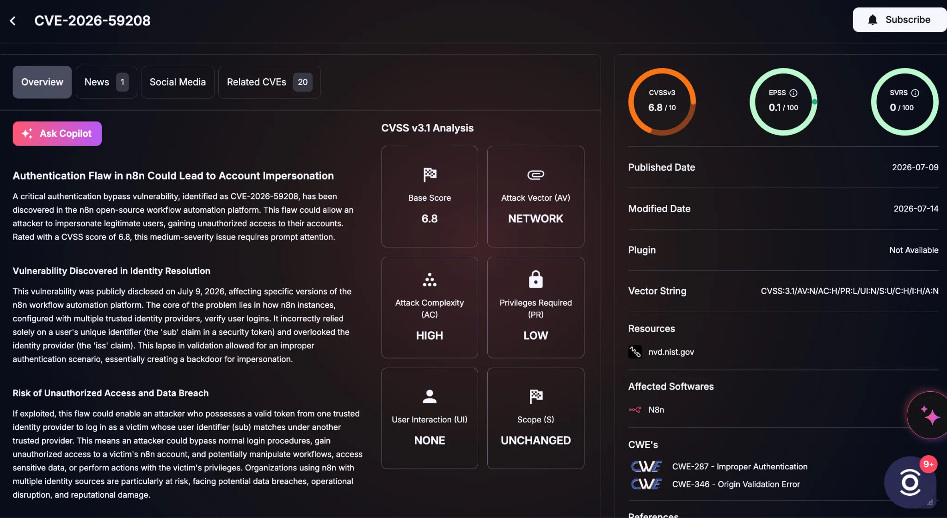Open the floating pink sparkle assistant button
947x518 pixels.
point(929,415)
